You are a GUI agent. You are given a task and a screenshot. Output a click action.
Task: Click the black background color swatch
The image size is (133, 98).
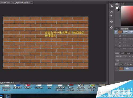119,10
